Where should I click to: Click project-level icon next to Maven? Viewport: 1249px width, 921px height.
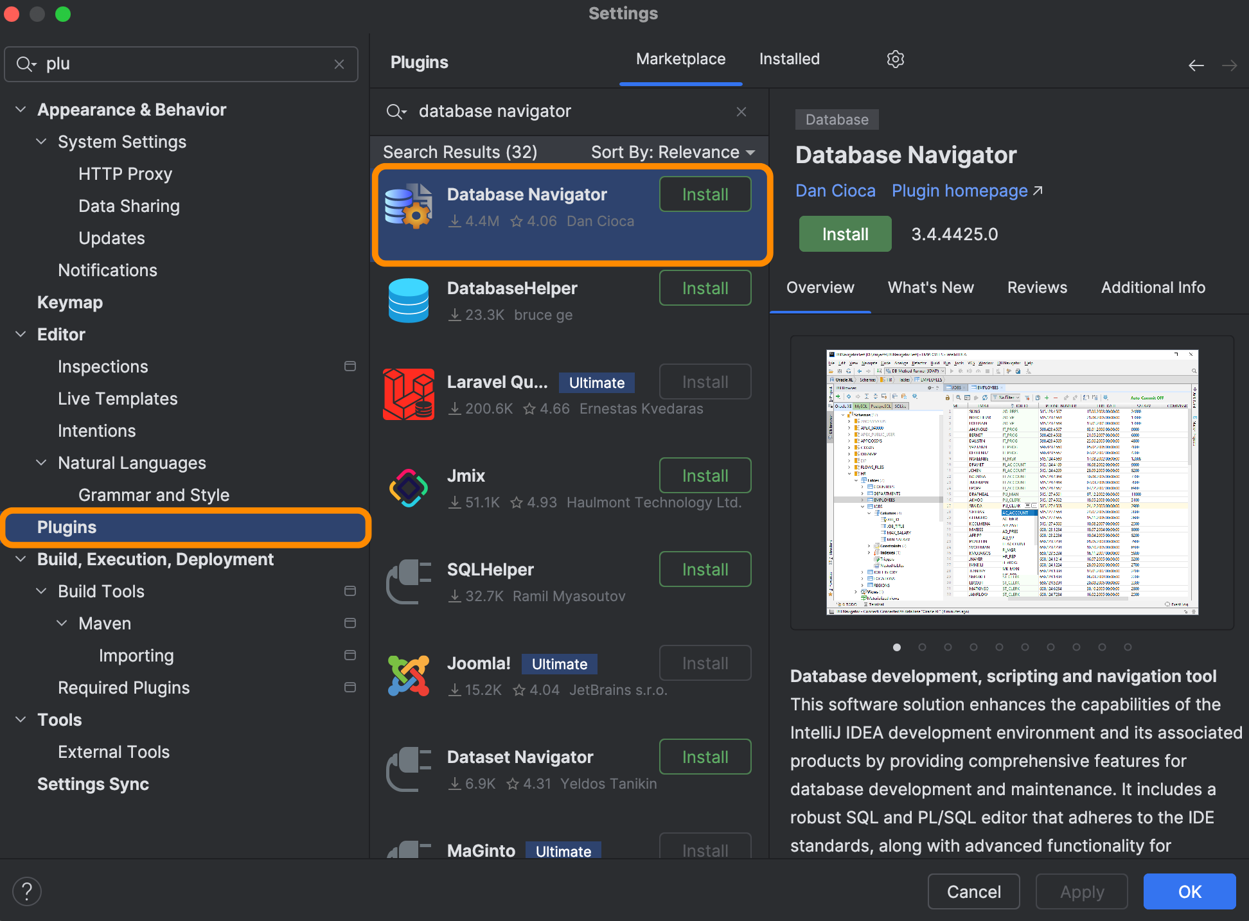[x=350, y=623]
